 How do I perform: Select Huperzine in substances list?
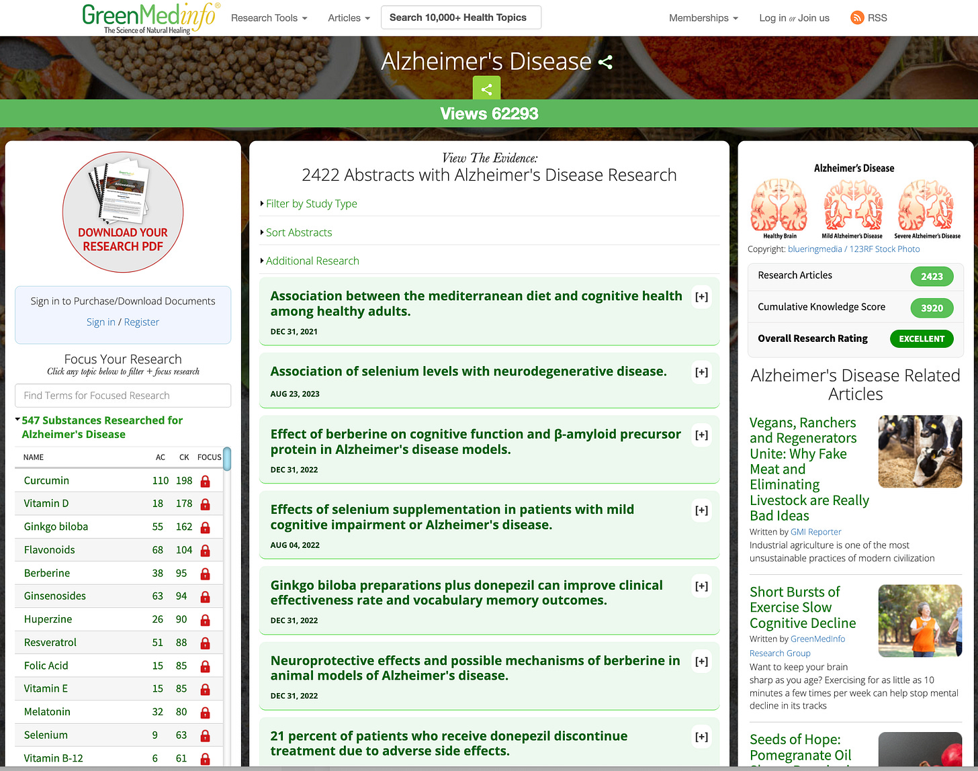coord(48,620)
